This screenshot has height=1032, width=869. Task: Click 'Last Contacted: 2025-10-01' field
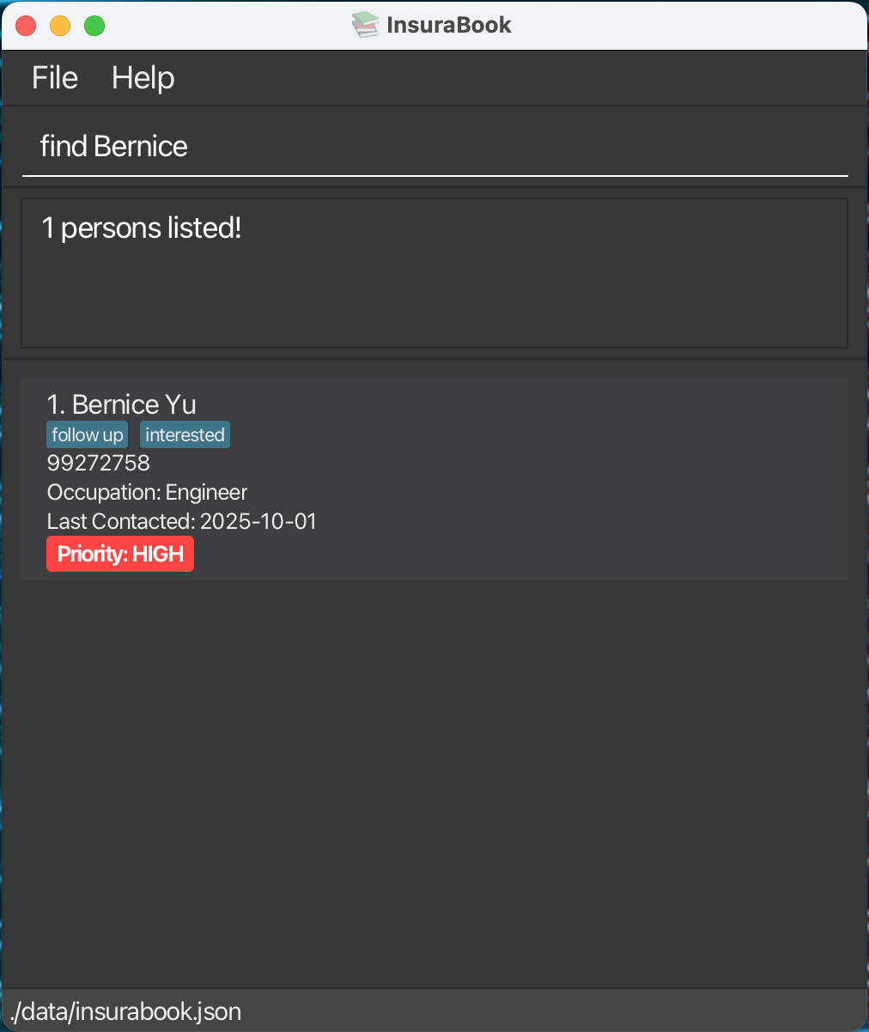click(181, 521)
